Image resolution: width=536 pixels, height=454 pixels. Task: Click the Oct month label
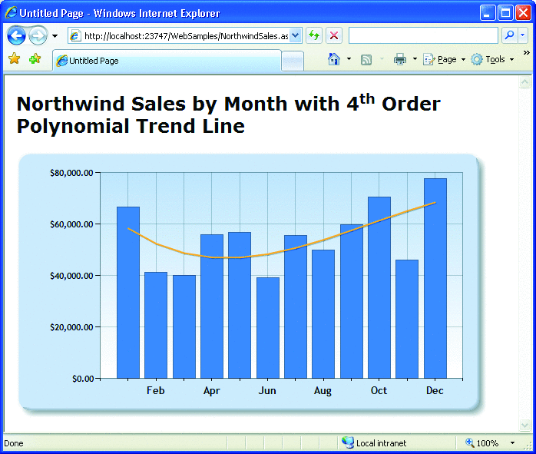click(379, 390)
